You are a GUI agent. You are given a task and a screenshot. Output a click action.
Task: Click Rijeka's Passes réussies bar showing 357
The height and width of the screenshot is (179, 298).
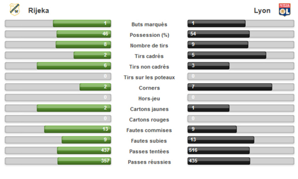point(84,161)
